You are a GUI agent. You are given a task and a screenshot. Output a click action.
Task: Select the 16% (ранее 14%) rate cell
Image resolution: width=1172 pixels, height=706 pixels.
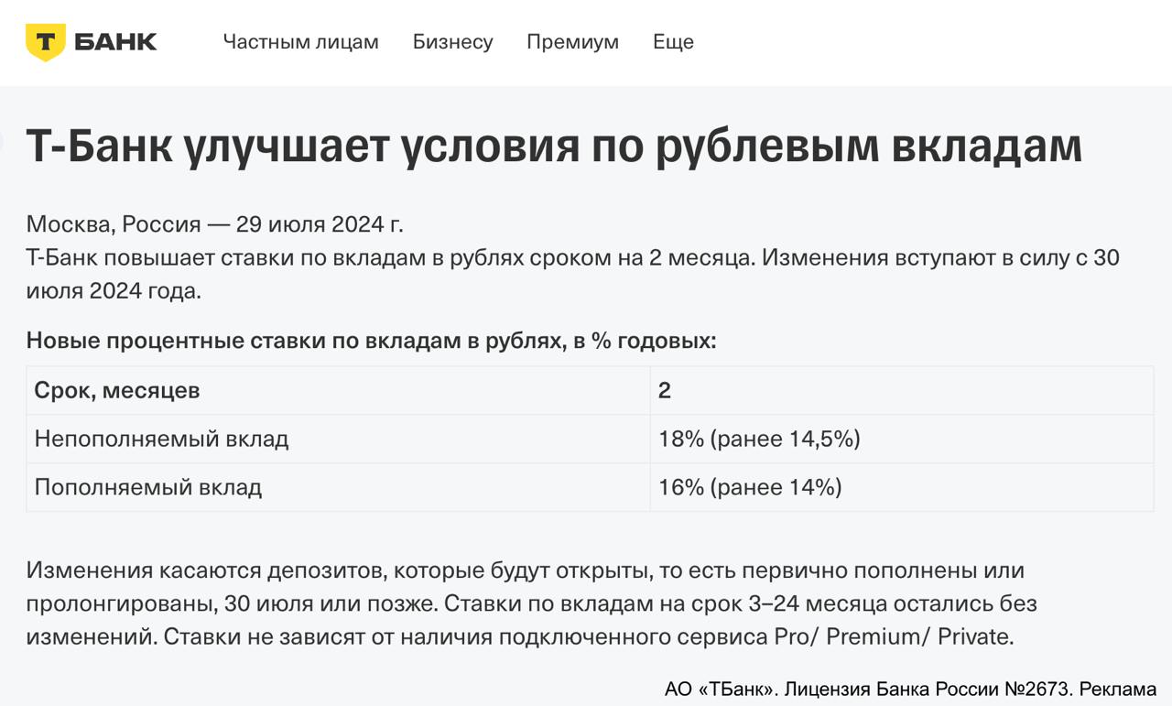pos(750,487)
